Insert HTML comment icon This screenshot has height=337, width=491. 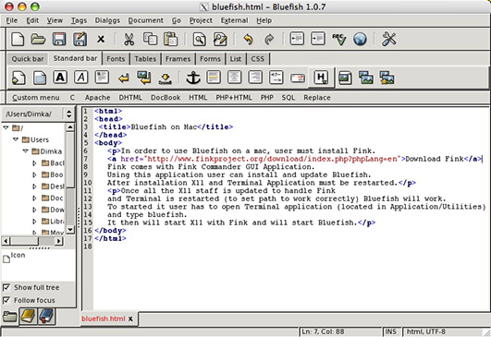[x=276, y=78]
